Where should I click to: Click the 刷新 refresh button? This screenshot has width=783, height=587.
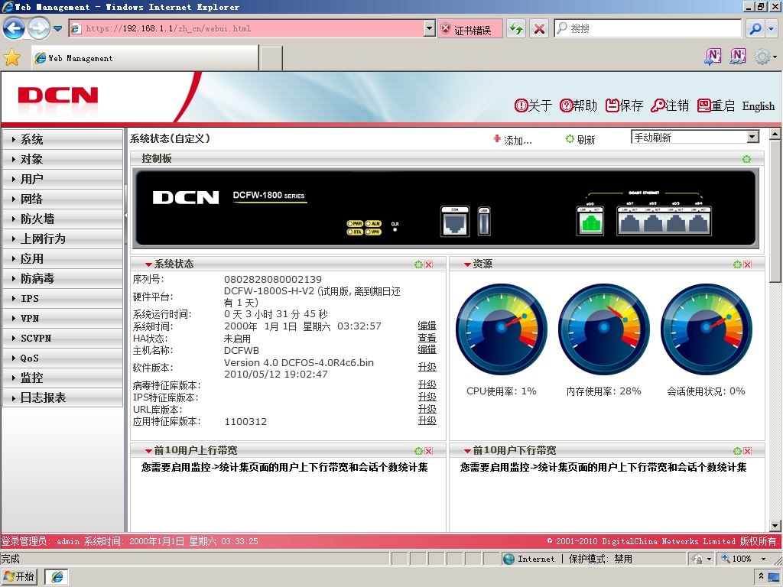(580, 139)
